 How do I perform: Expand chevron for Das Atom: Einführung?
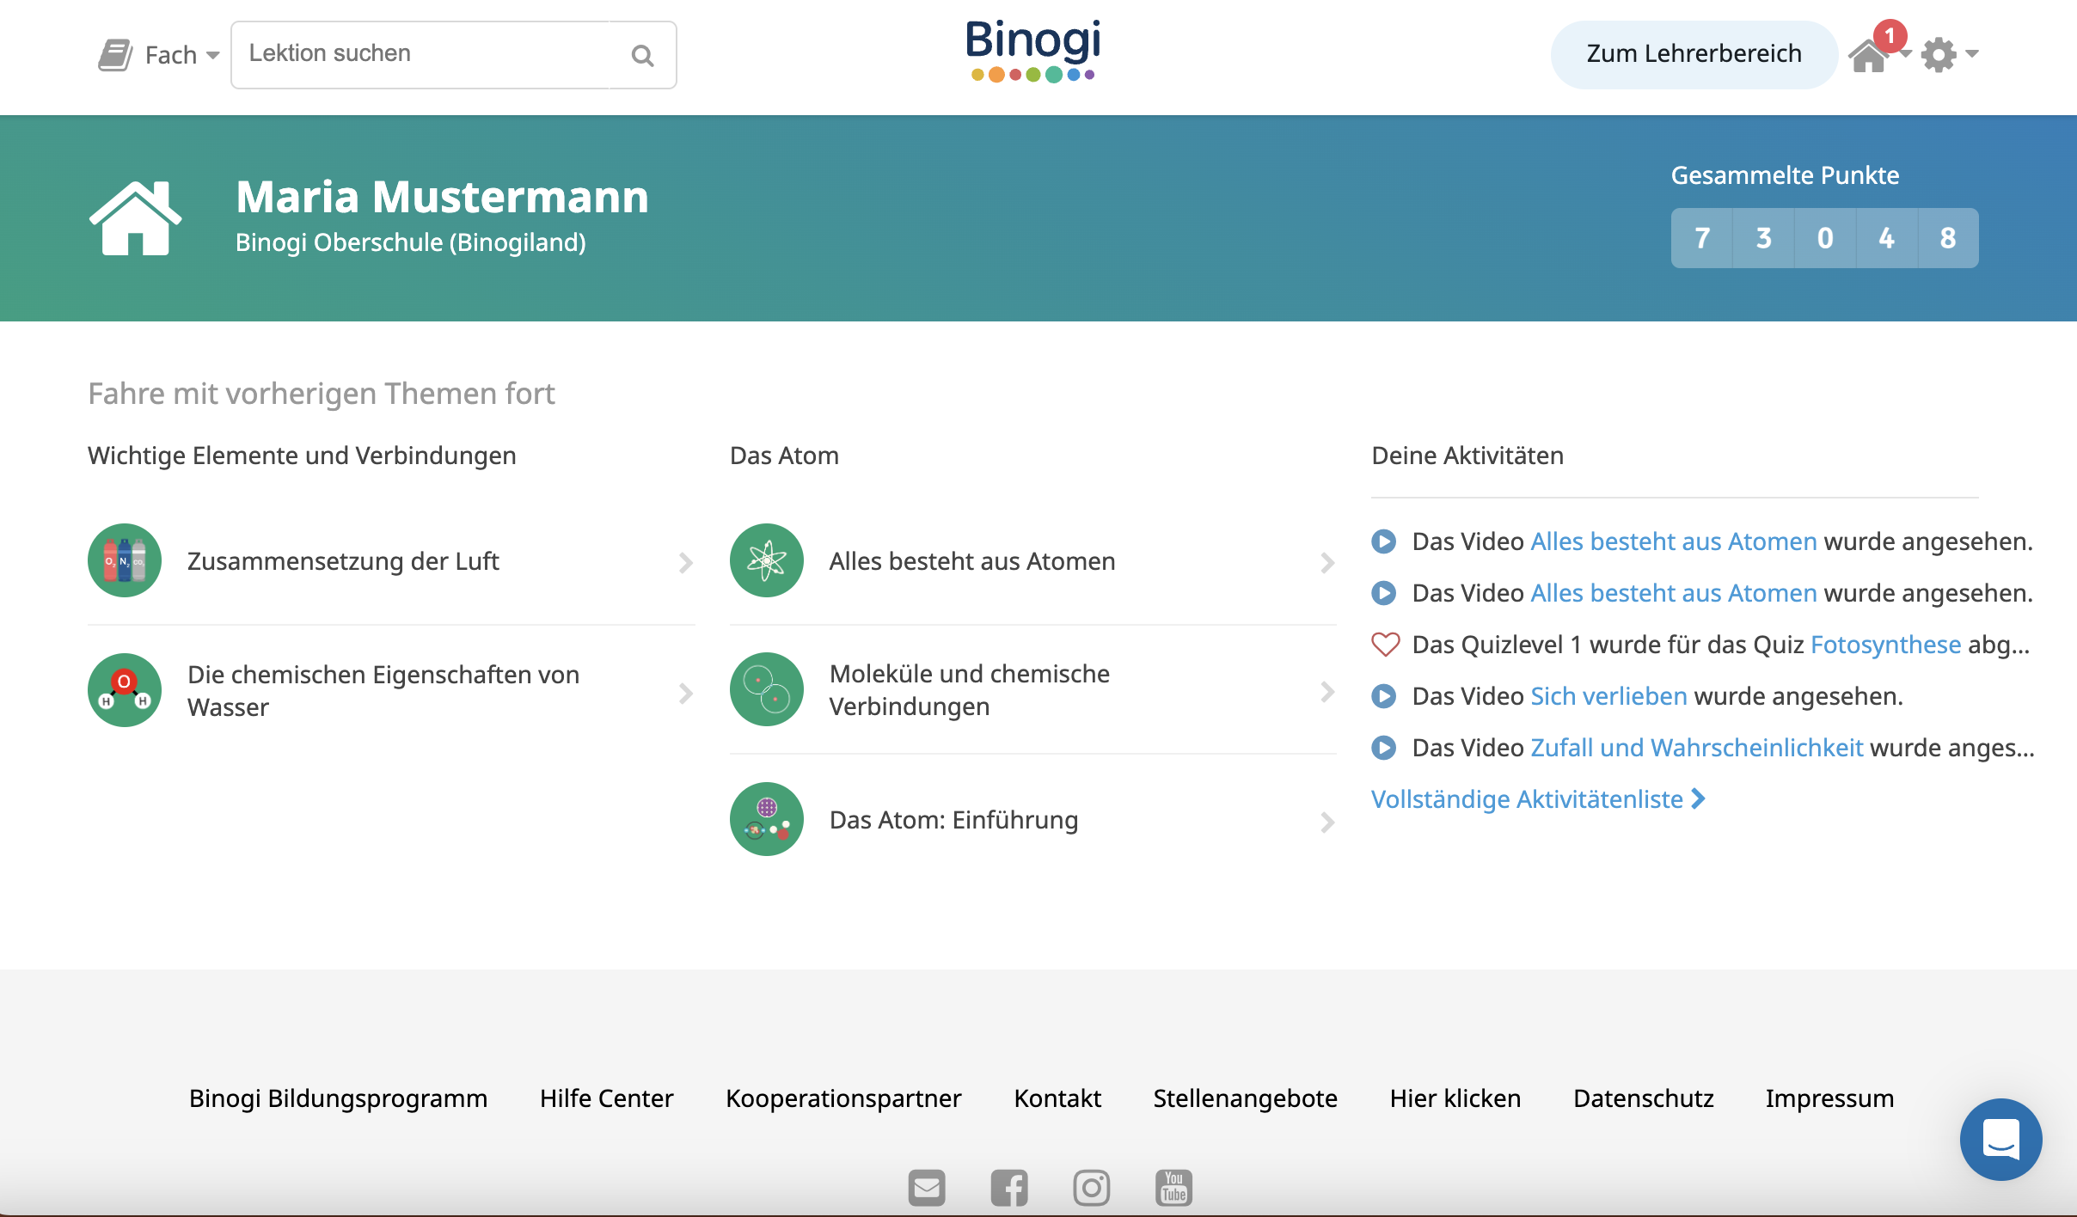point(1327,823)
